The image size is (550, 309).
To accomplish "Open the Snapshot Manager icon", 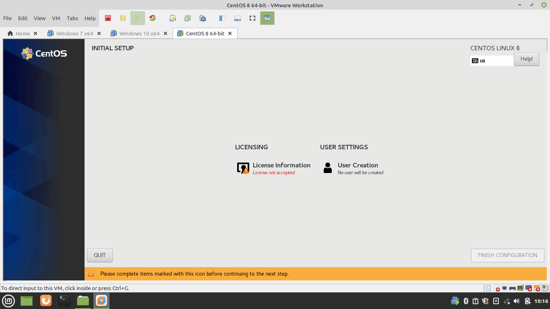I will pos(203,18).
